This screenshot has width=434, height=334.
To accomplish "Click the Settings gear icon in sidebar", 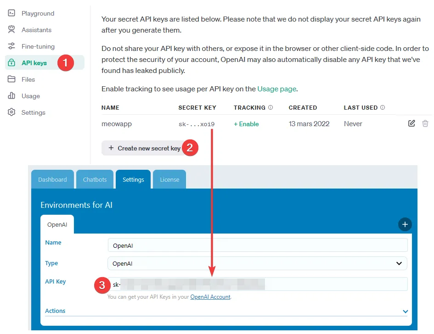I will [11, 112].
